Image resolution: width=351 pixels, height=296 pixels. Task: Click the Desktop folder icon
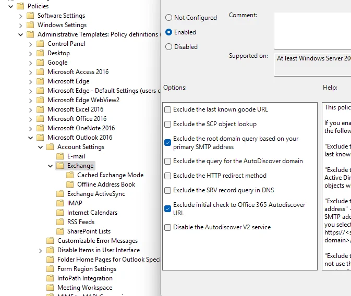tap(40, 53)
